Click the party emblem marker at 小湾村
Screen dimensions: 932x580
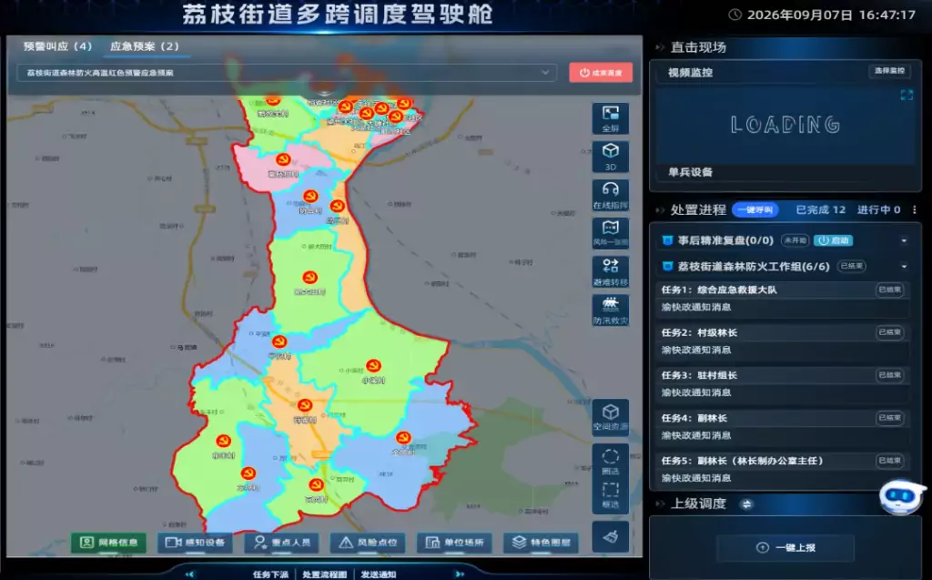coord(373,365)
